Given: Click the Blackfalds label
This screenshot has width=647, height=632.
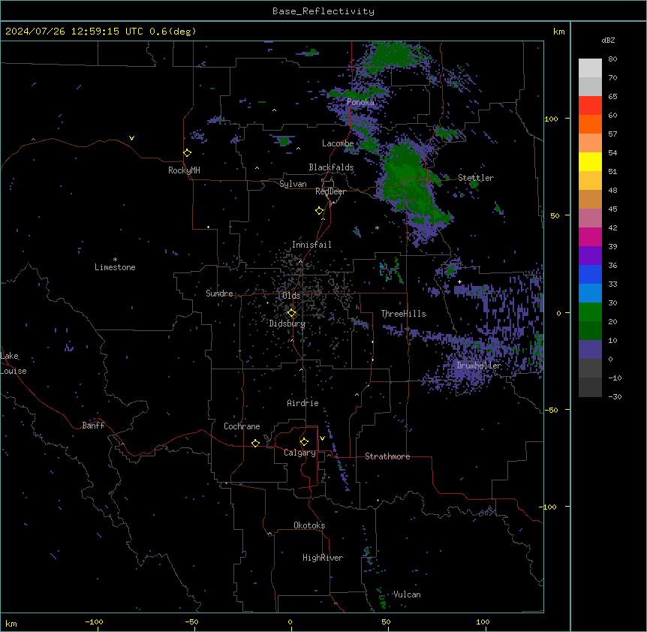Looking at the screenshot, I should tap(331, 167).
